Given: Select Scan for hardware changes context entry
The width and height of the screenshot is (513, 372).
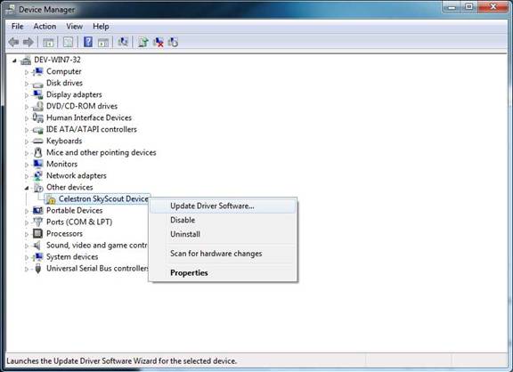Looking at the screenshot, I should click(x=223, y=254).
